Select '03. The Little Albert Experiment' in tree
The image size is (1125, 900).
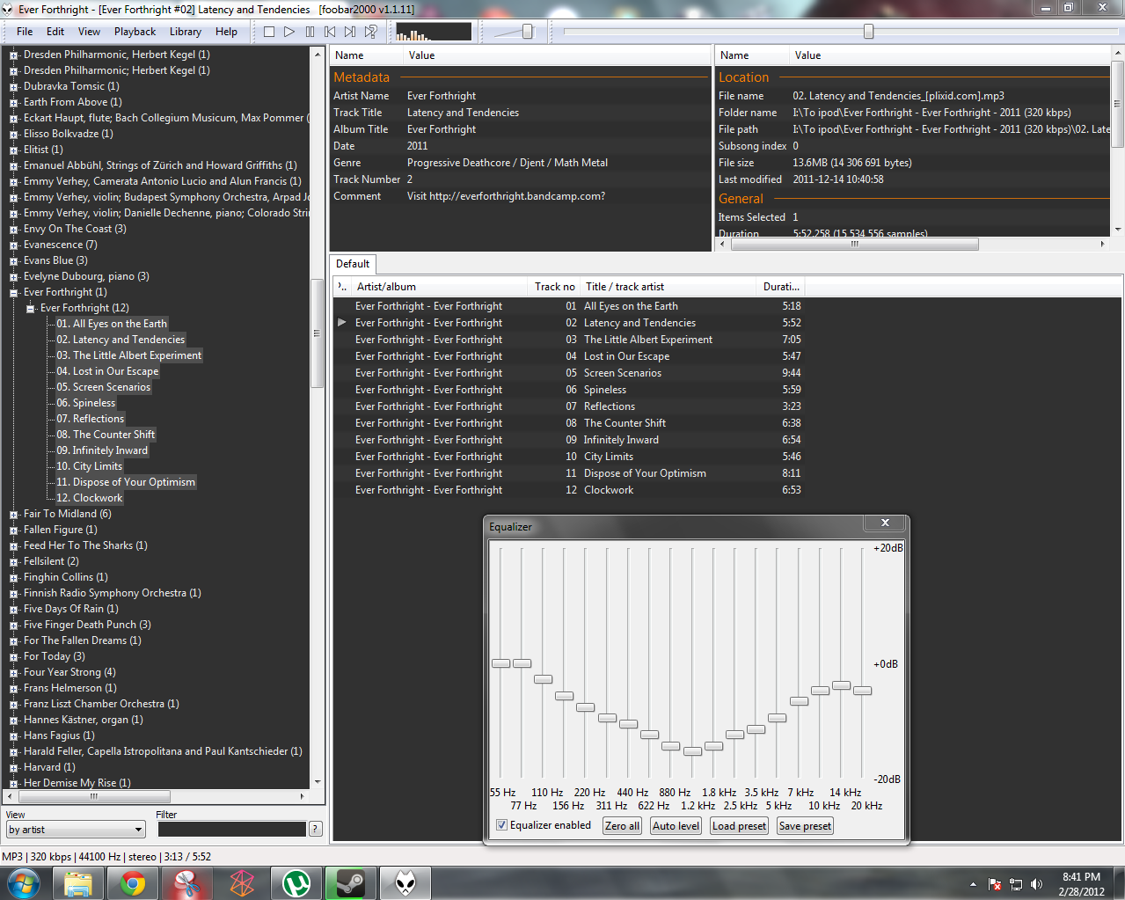point(129,355)
